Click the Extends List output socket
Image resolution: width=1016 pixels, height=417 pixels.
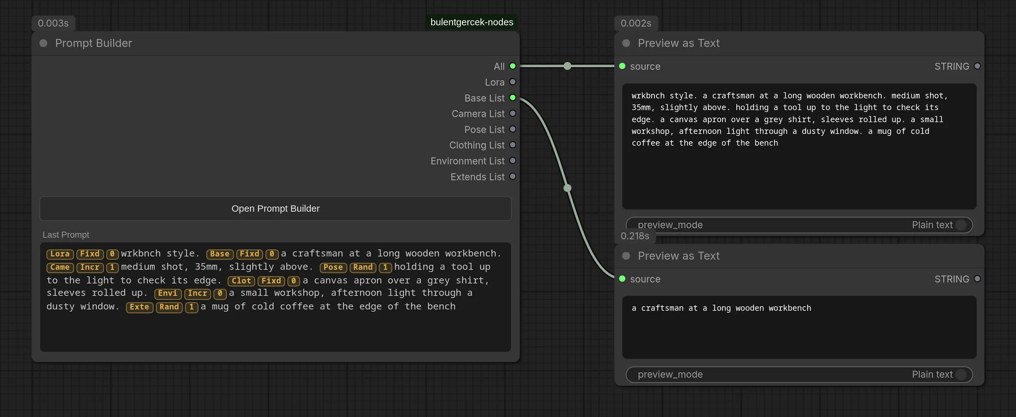(x=512, y=176)
